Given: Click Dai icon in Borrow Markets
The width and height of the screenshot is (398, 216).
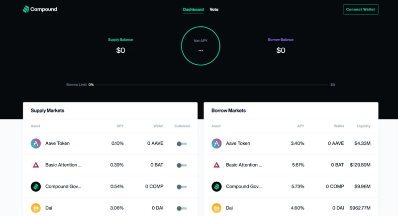Looking at the screenshot, I should (216, 208).
